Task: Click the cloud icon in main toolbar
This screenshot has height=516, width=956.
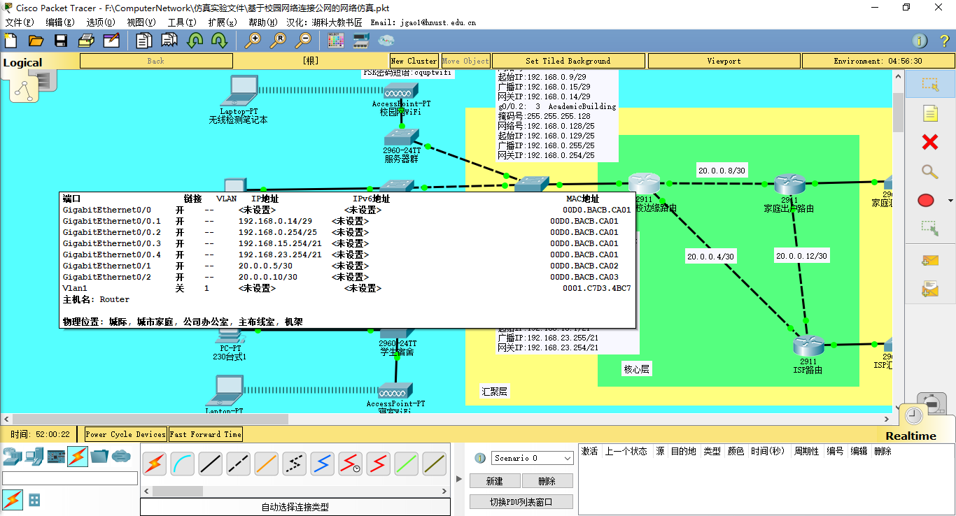Action: [x=386, y=41]
